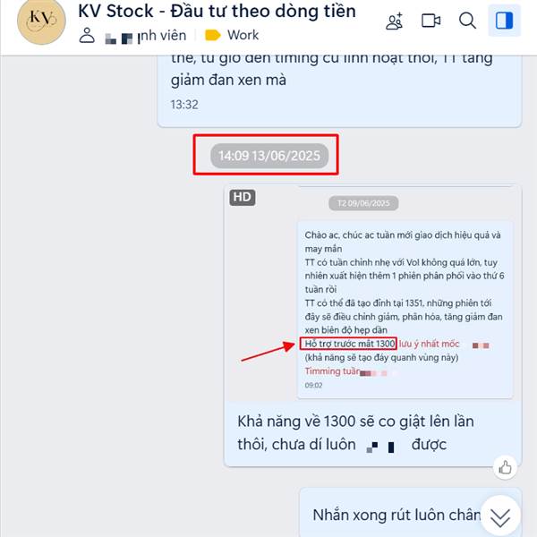
Task: Toggle the conversation info side panel
Action: coord(504,21)
